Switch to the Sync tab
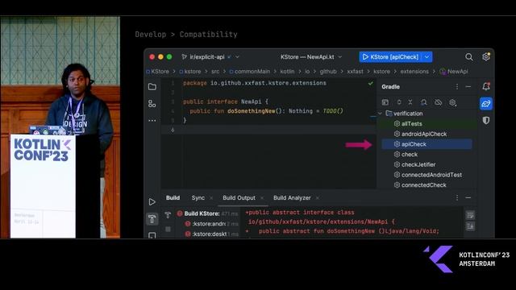The width and height of the screenshot is (516, 290). point(198,197)
